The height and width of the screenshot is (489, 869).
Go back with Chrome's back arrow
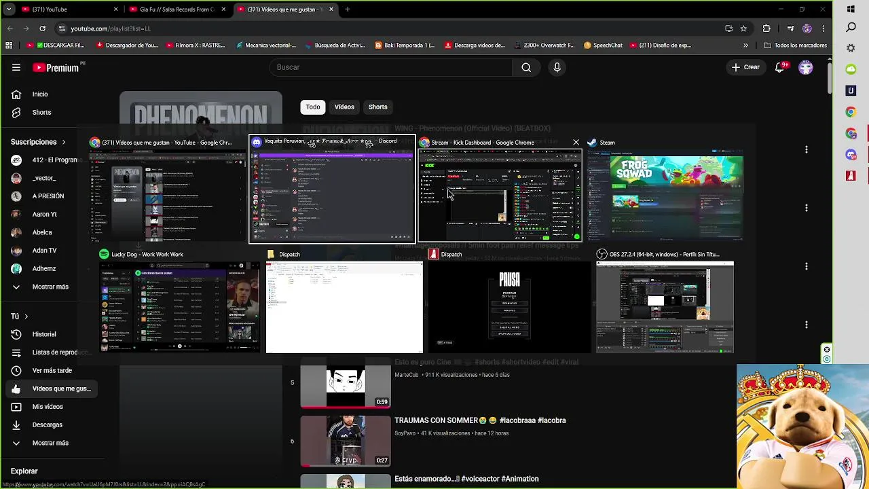[x=10, y=29]
